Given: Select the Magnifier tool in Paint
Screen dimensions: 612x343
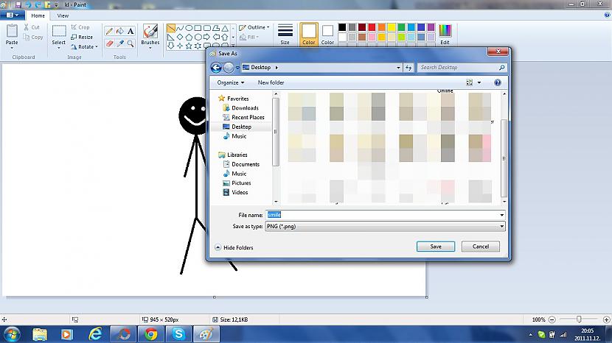Looking at the screenshot, I should [x=131, y=43].
